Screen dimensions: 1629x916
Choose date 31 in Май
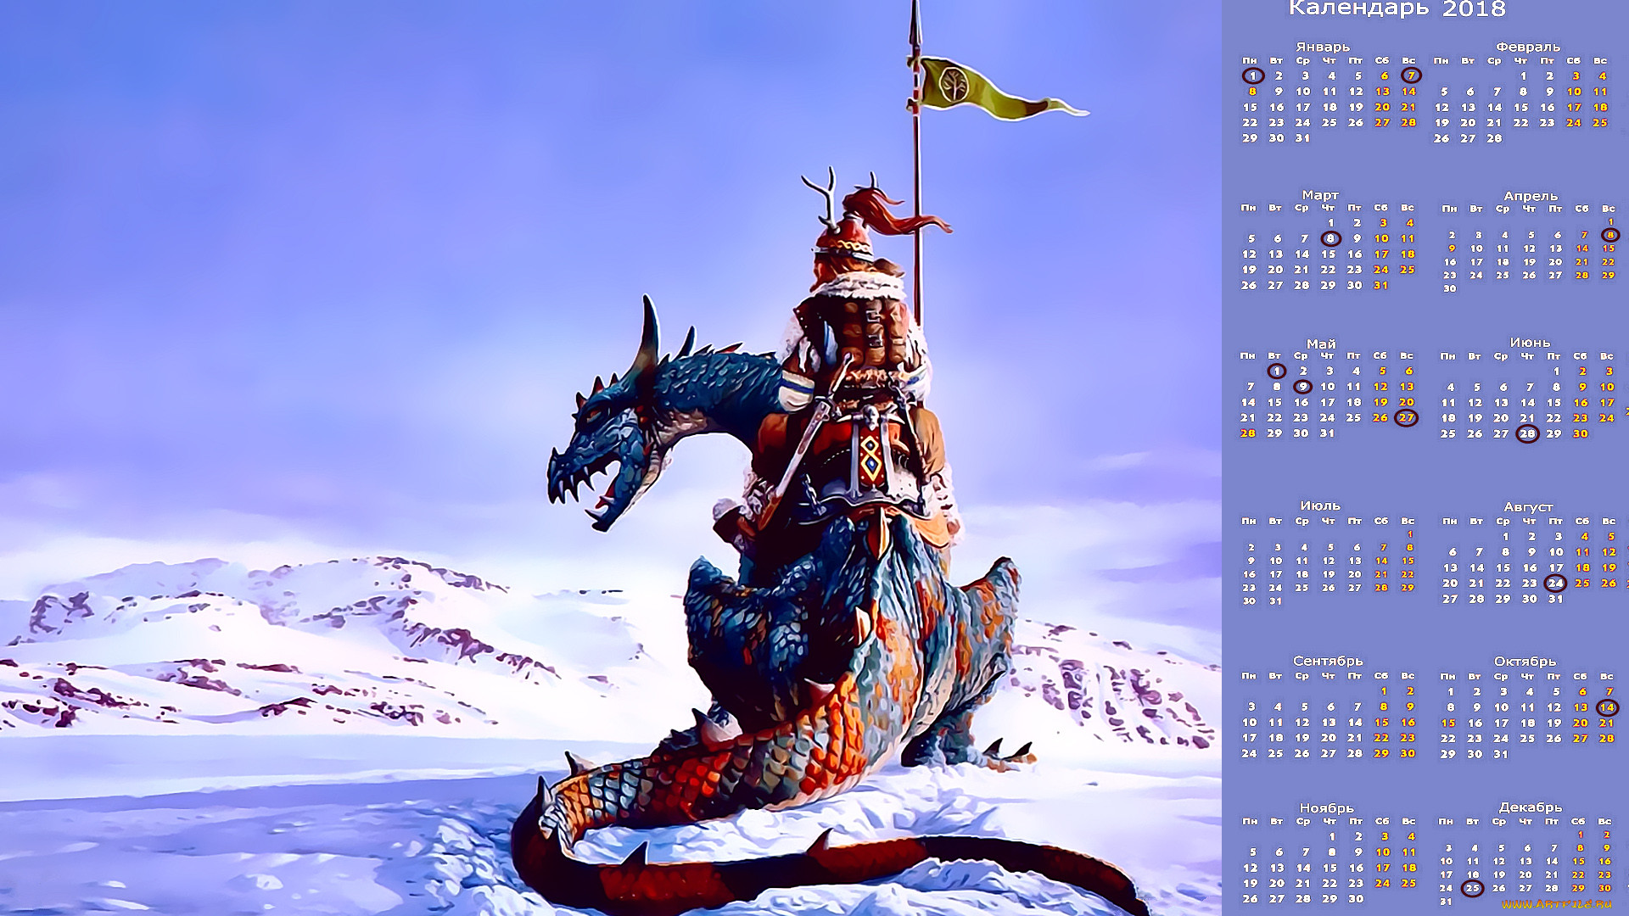(1327, 433)
